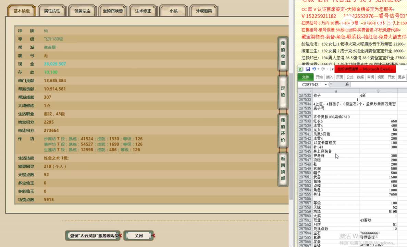Open the Quick Access Toolbar customize dropdown
The width and height of the screenshot is (407, 247).
[332, 69]
